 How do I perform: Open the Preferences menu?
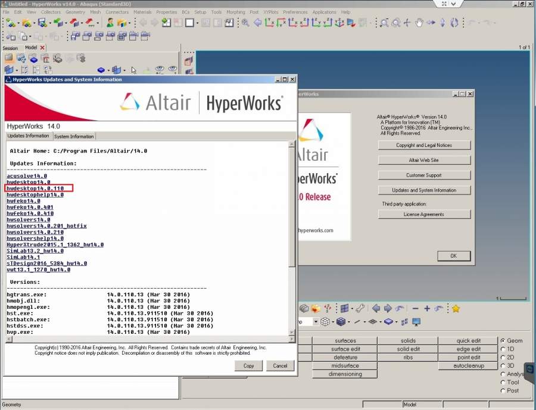point(295,12)
